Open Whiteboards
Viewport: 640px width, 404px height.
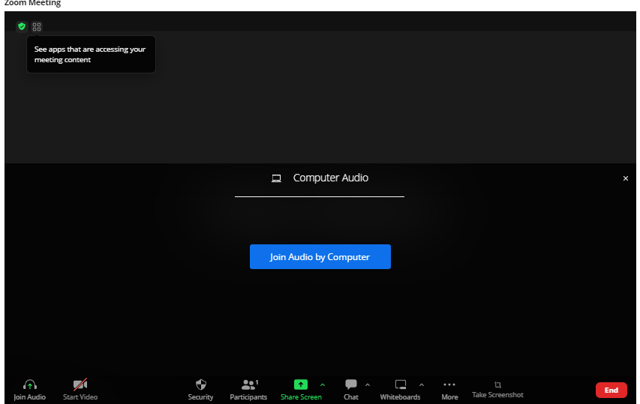(x=401, y=390)
